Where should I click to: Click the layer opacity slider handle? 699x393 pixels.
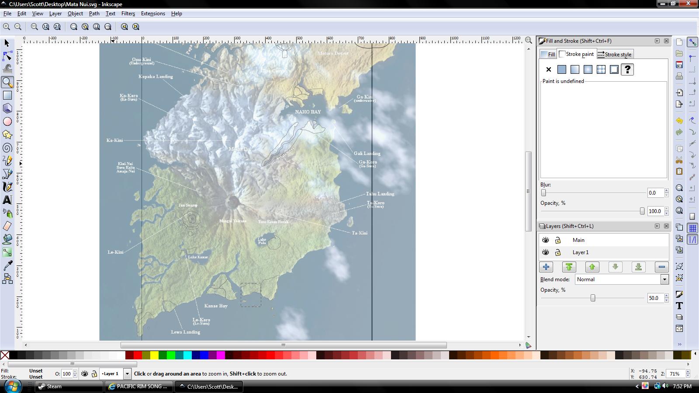[x=593, y=298]
